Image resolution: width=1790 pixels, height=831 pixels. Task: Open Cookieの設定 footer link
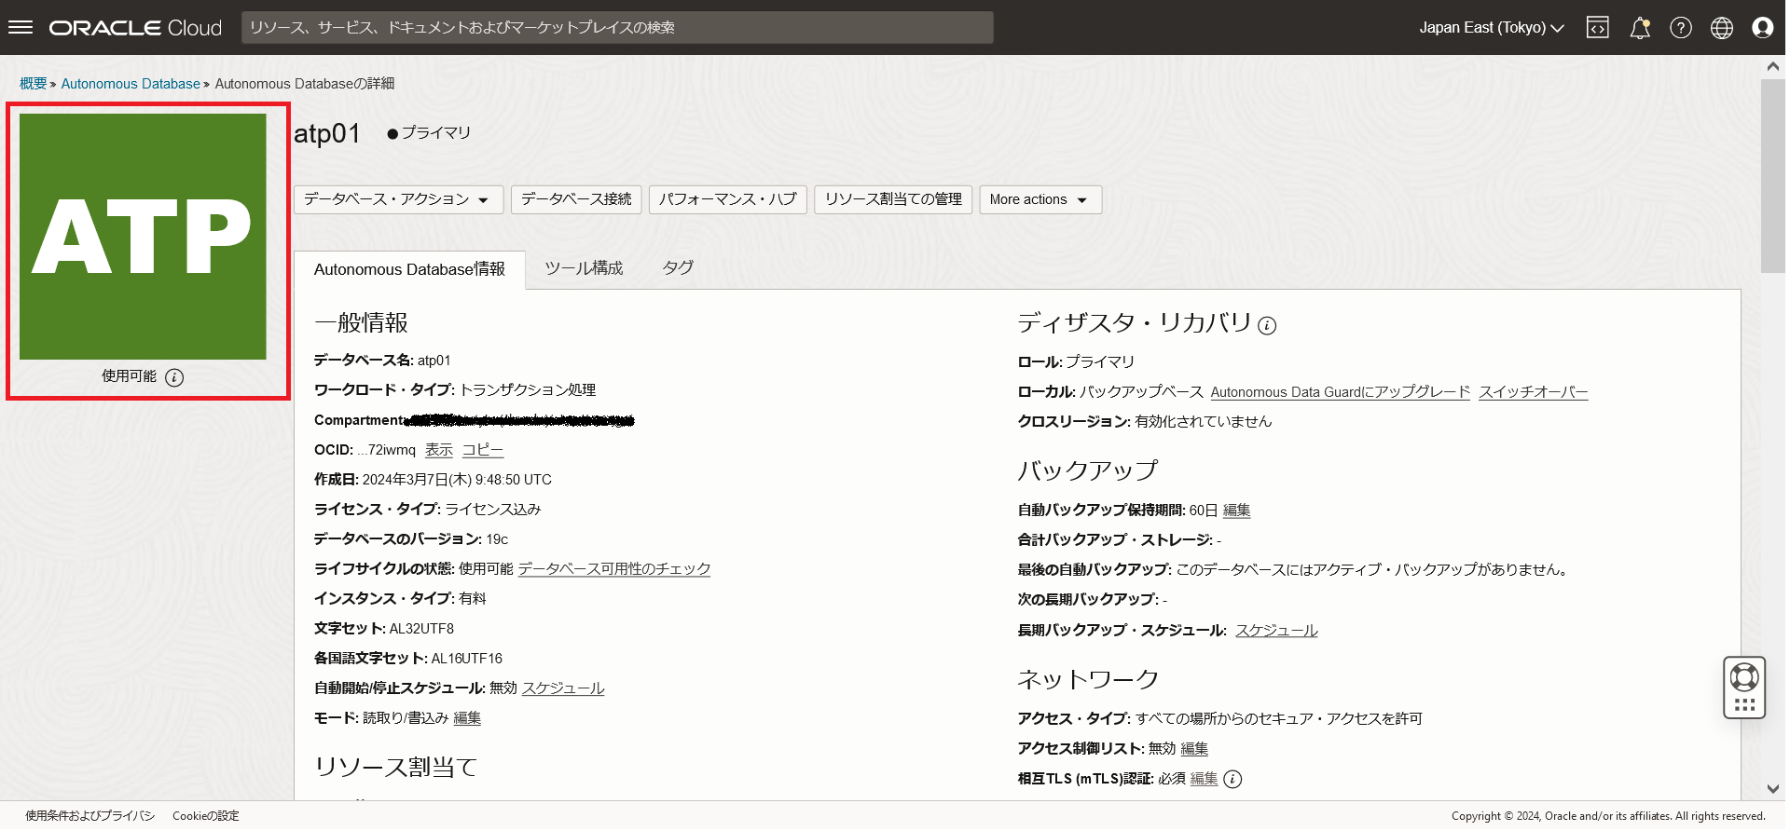(206, 816)
